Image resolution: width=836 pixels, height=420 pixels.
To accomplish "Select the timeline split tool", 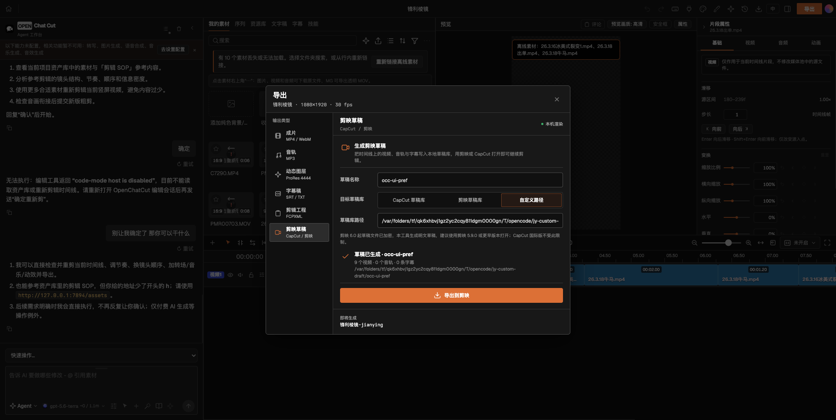I will (240, 243).
